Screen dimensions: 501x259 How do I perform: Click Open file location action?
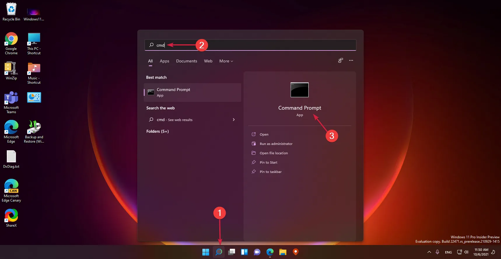point(274,153)
